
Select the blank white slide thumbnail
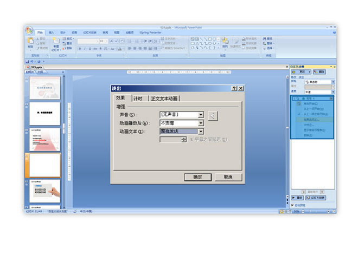pyautogui.click(x=44, y=165)
